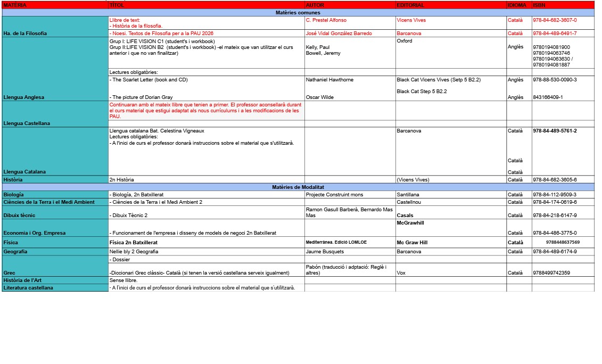Screen dimensions: 602x364
Task: Select ISBN 9788448637569 in the Física row
Action: tap(563, 243)
